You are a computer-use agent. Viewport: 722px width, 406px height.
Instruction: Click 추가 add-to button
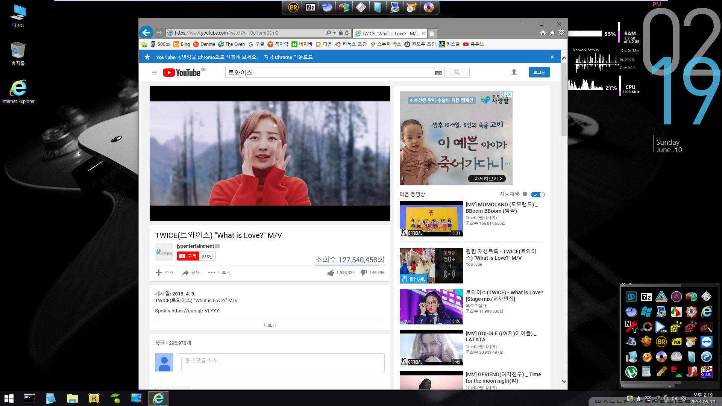point(164,273)
